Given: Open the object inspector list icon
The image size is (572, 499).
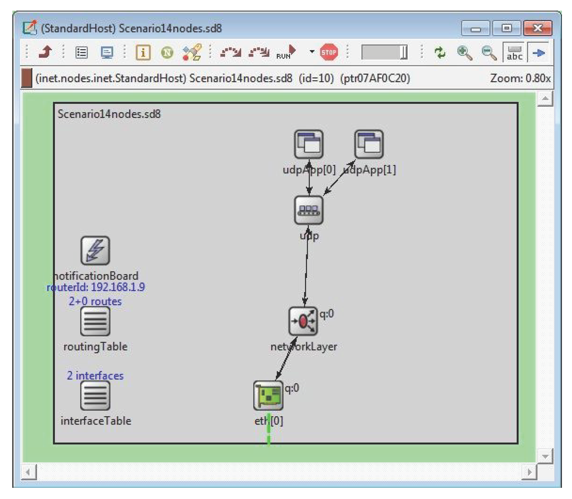Looking at the screenshot, I should point(82,52).
